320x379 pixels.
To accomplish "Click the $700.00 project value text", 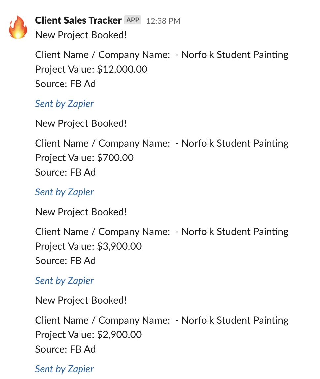I will coord(115,158).
